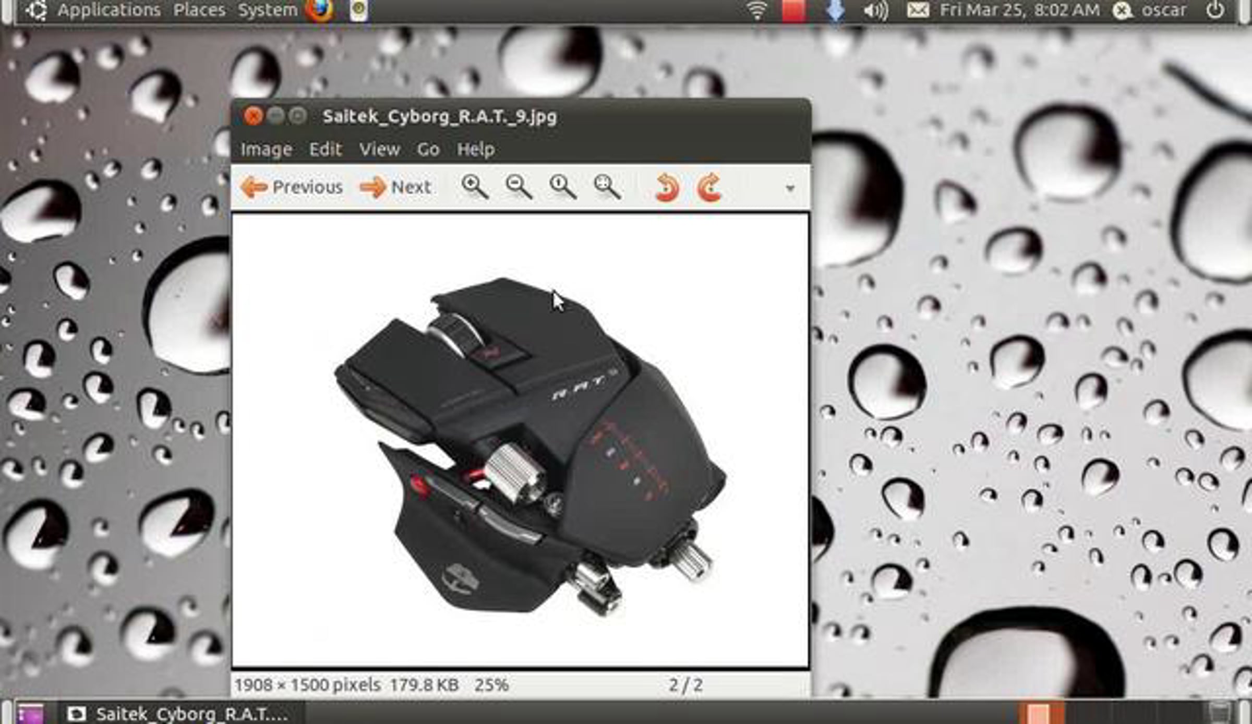Click the Zoom In magnifier icon
Image resolution: width=1252 pixels, height=724 pixels.
474,186
